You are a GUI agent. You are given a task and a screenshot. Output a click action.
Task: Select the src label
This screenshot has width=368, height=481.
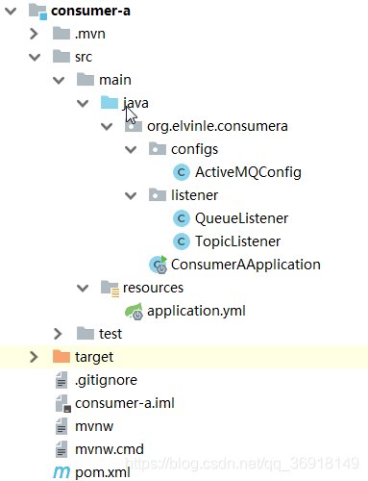(x=84, y=57)
